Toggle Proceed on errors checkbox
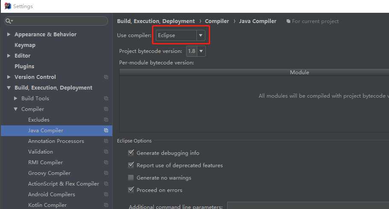Image resolution: width=389 pixels, height=209 pixels. point(131,190)
